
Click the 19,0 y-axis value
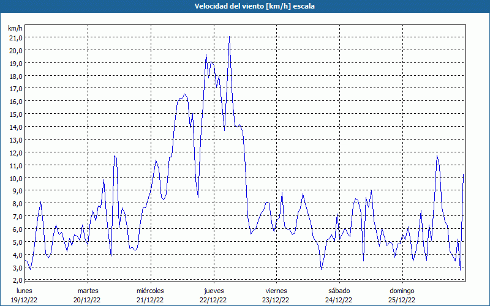pos(16,64)
